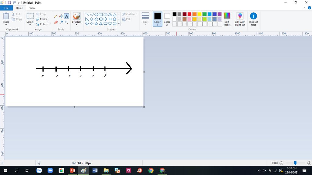Screen dimensions: 312x175
Task: Open Edit colors dialog
Action: click(227, 19)
